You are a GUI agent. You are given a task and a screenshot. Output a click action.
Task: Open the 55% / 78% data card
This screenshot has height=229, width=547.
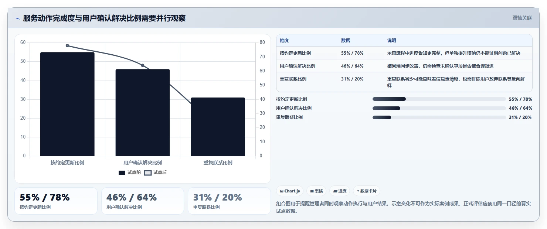click(x=56, y=201)
